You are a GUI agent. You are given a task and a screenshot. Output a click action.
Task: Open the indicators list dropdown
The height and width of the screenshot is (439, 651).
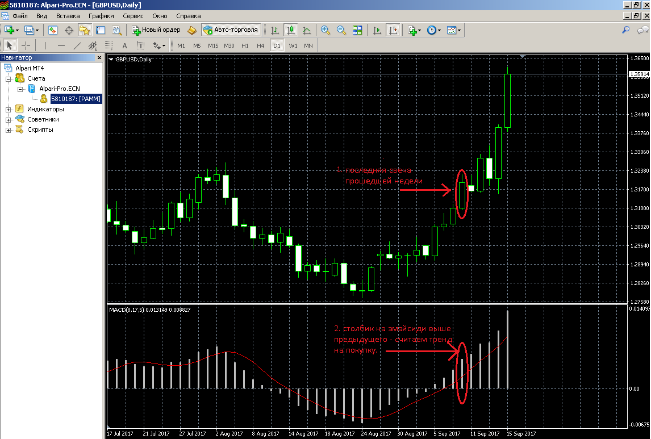414,30
